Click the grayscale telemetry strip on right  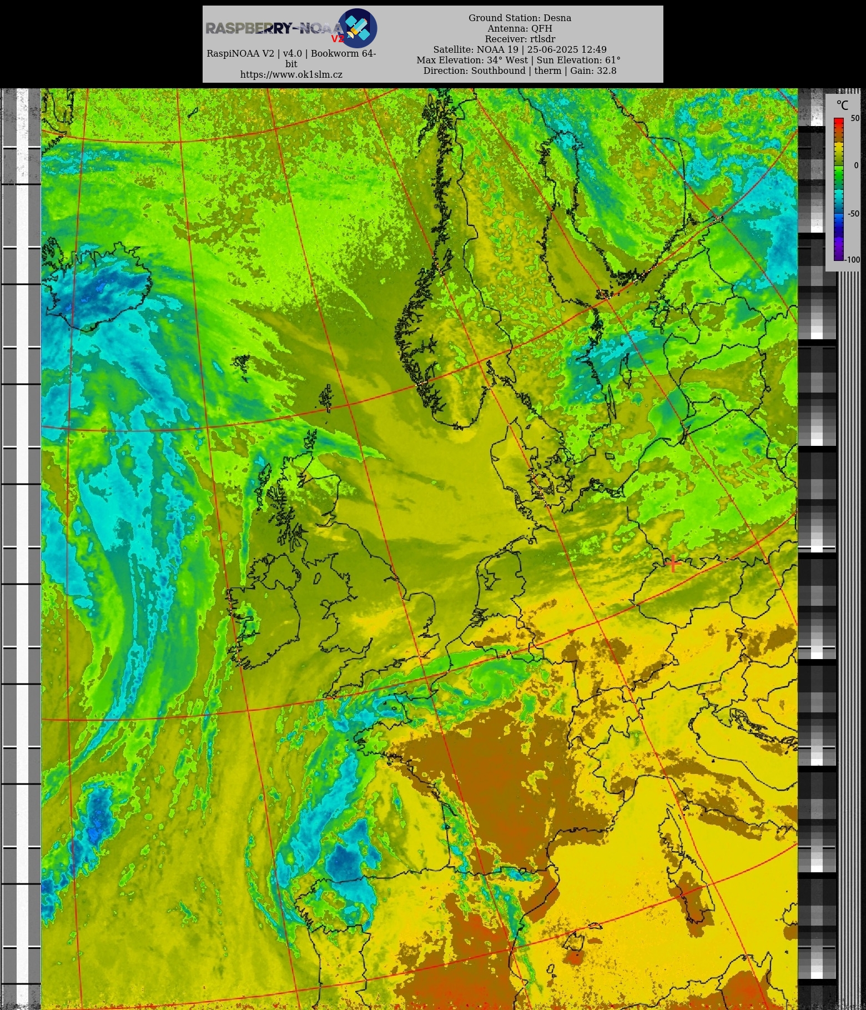pyautogui.click(x=817, y=549)
